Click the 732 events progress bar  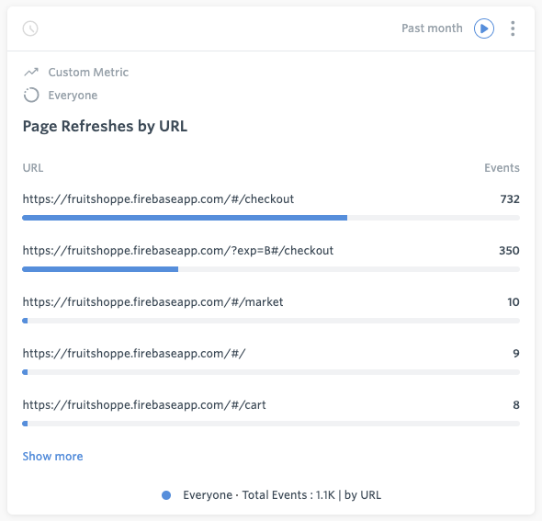(271, 218)
